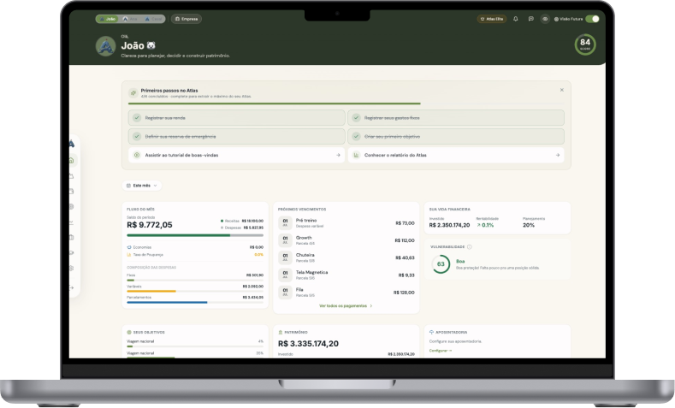Screen dimensions: 675x408
Task: Click the logout arrow icon in sidebar
Action: click(72, 287)
